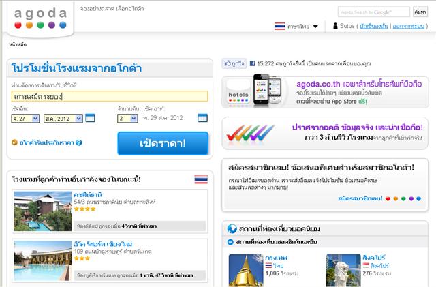Screen dimensions: 436x287
Task: Click the Facebook like thumbs-up button
Action: click(234, 63)
